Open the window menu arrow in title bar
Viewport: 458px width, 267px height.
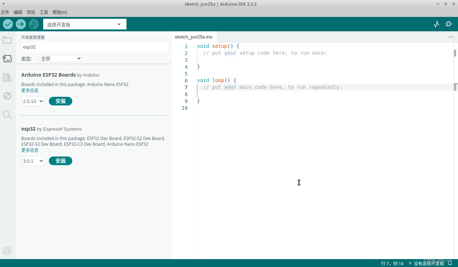click(3, 4)
